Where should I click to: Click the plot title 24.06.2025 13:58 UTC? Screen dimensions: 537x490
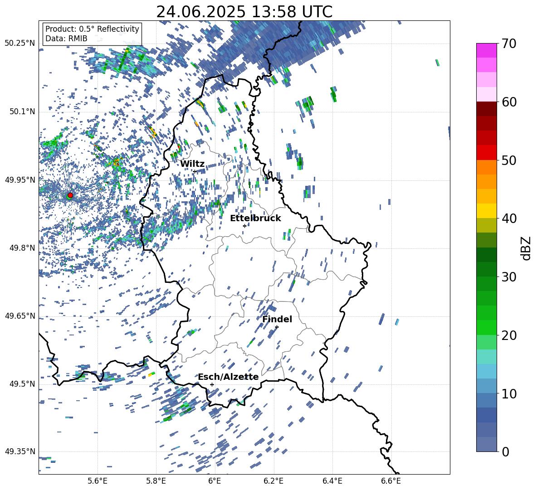coord(244,12)
